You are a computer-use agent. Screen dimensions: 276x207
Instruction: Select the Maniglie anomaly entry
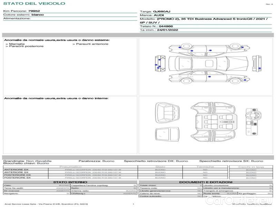point(16,44)
